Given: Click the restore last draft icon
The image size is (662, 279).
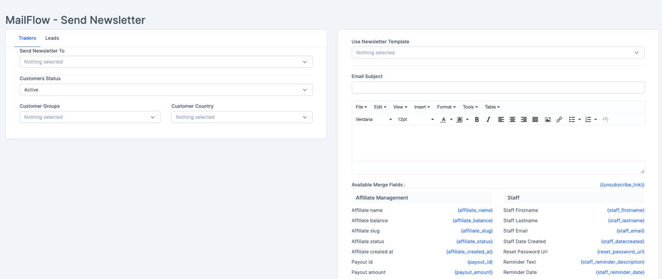Looking at the screenshot, I should click(x=606, y=119).
